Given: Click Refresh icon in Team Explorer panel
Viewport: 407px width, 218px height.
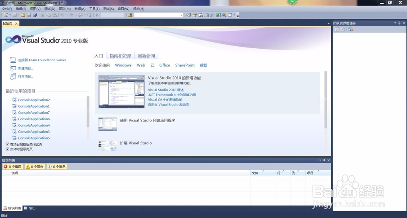Looking at the screenshot, I should pos(337,30).
